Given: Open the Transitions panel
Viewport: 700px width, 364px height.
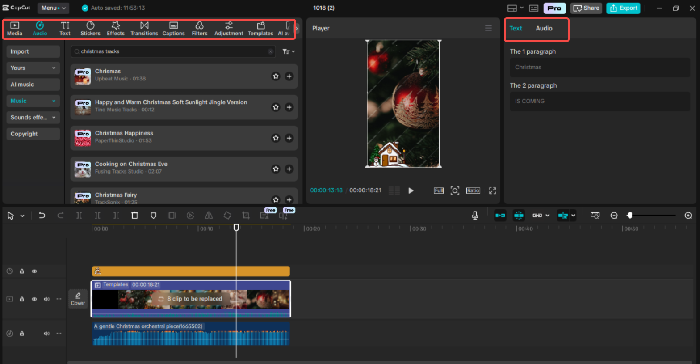Looking at the screenshot, I should 144,28.
